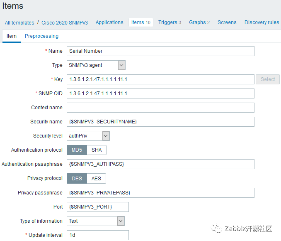The width and height of the screenshot is (281, 241).
Task: Open the Graphs 2 section
Action: click(x=199, y=22)
